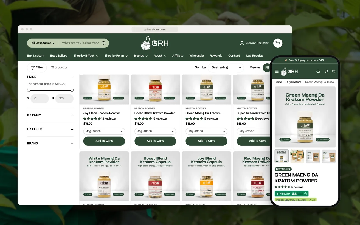Click the GRH logo in desktop header
360x225 pixels.
[155, 43]
